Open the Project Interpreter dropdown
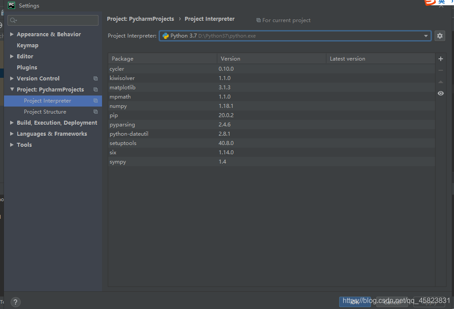Screen dimensions: 454x309 [x=426, y=36]
